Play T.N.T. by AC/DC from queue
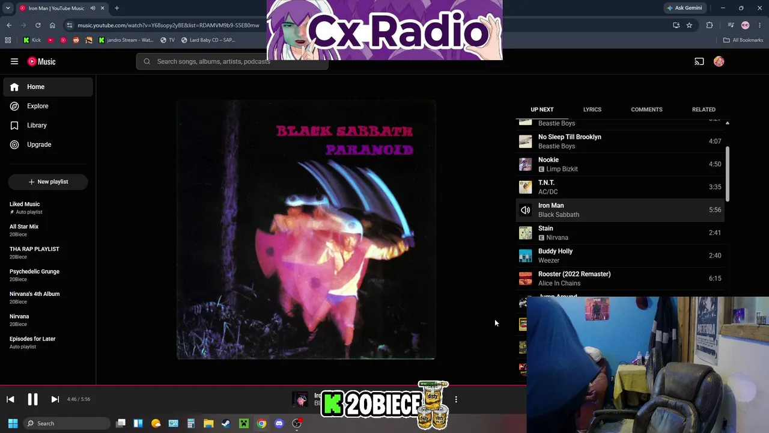The width and height of the screenshot is (769, 433). (x=620, y=187)
